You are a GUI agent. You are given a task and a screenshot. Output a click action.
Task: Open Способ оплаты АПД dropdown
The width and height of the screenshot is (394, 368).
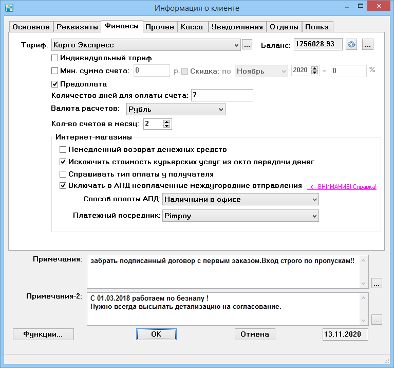point(240,199)
